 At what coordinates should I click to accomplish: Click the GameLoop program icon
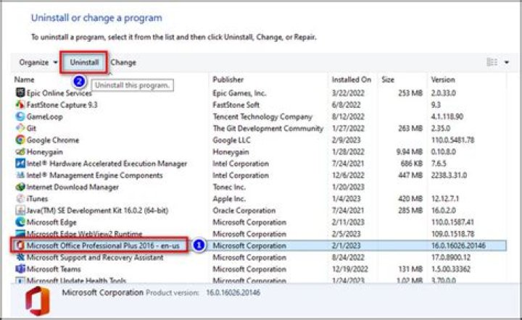click(x=20, y=117)
